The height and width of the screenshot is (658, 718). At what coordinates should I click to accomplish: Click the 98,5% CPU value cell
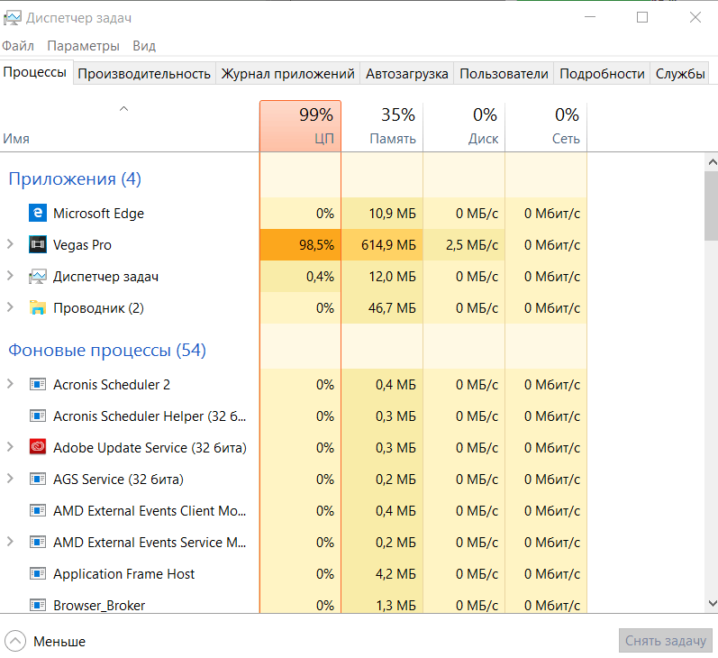(x=300, y=244)
